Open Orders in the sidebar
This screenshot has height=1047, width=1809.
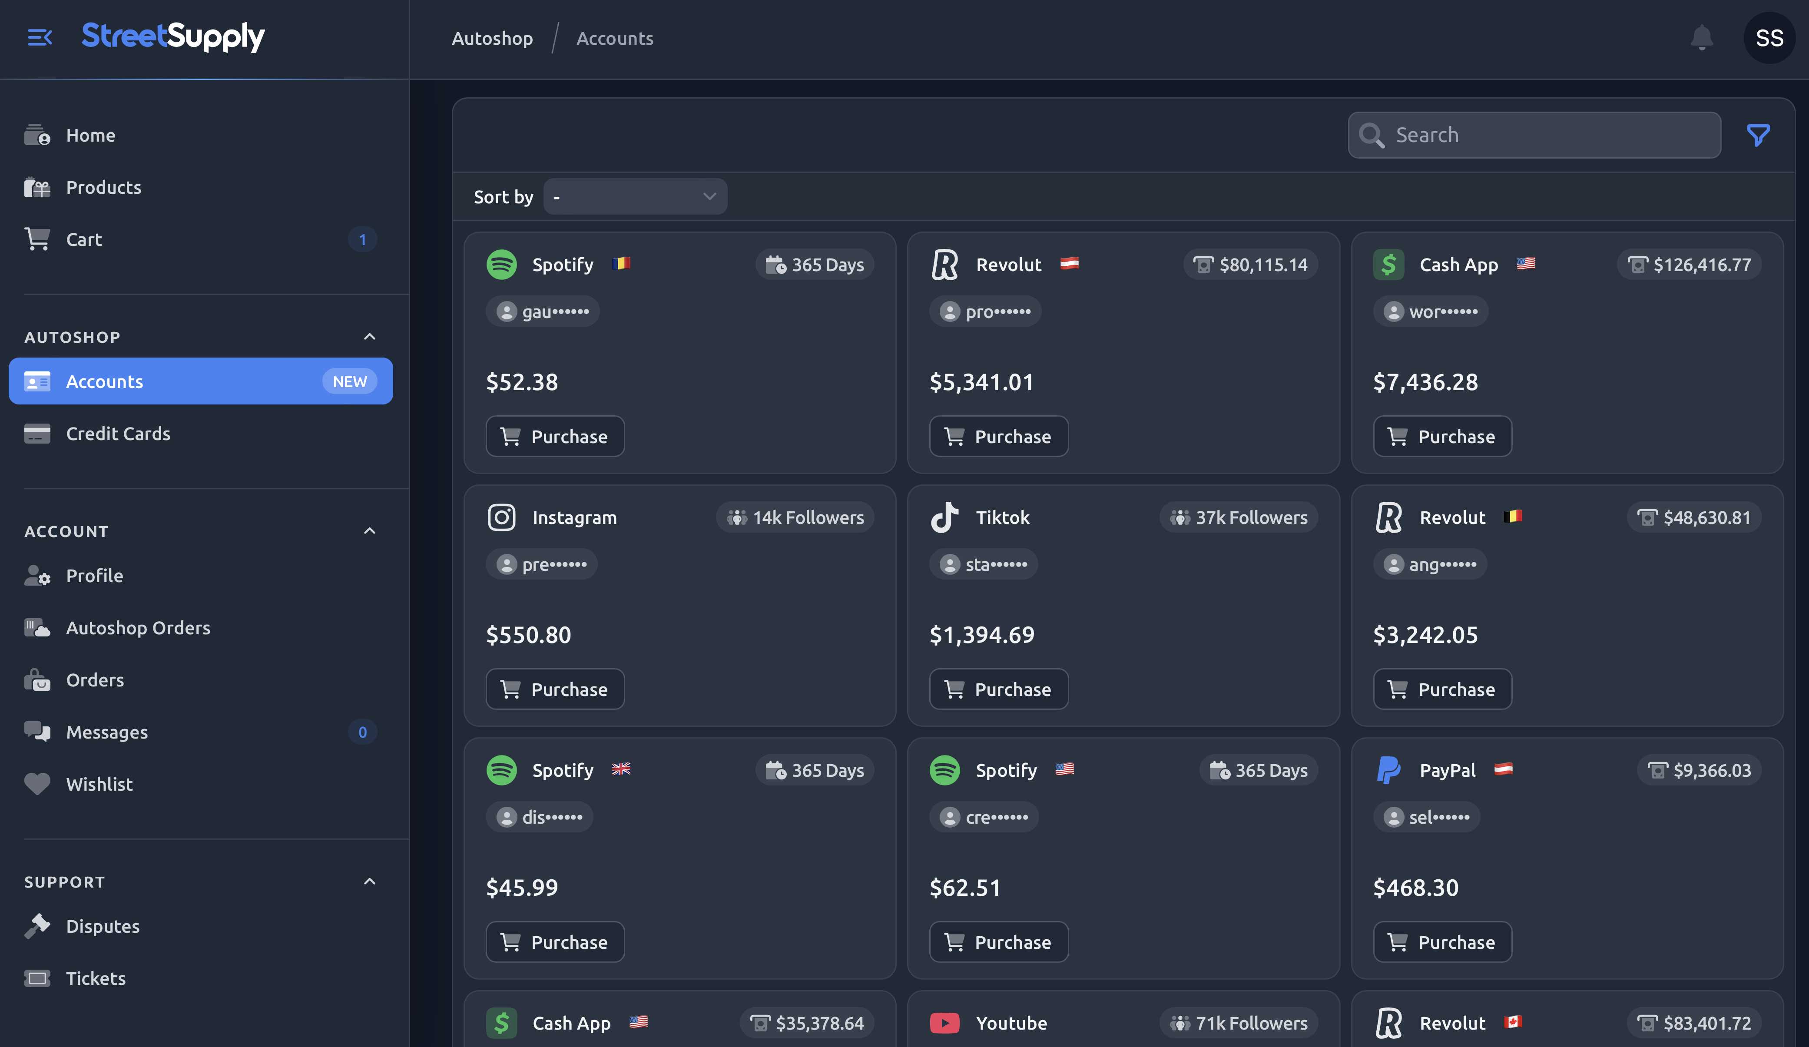pos(201,679)
